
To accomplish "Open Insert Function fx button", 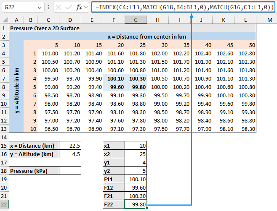I will (79, 7).
